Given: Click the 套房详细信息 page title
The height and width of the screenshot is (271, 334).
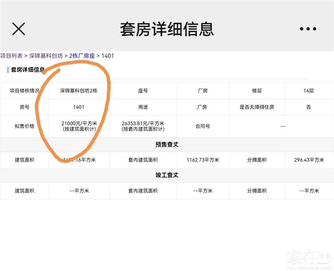Looking at the screenshot, I should (167, 29).
